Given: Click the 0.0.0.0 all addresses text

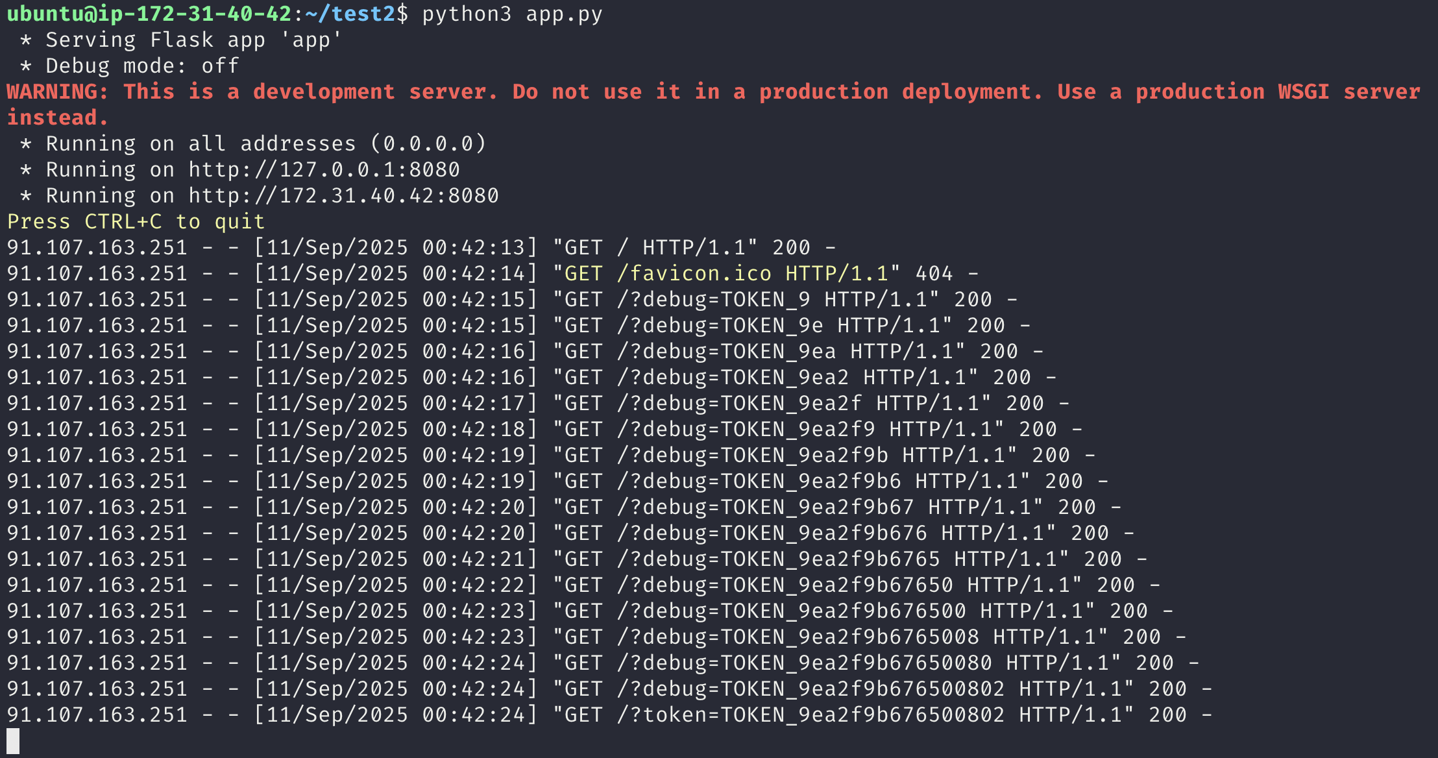Looking at the screenshot, I should [x=433, y=144].
